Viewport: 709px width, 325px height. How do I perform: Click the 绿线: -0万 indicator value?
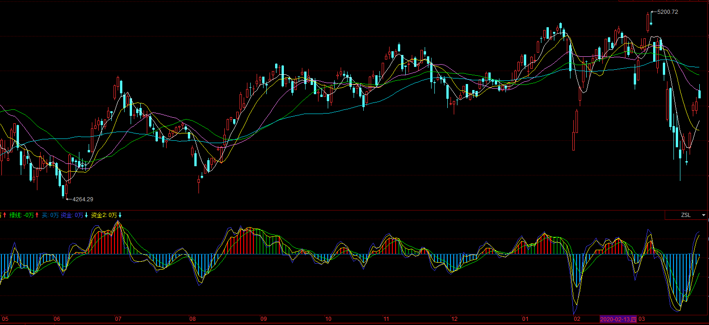pyautogui.click(x=22, y=215)
